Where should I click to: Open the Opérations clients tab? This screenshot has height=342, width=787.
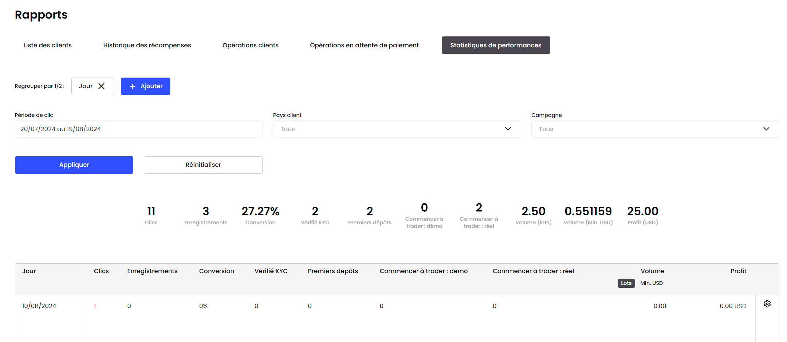tap(251, 45)
